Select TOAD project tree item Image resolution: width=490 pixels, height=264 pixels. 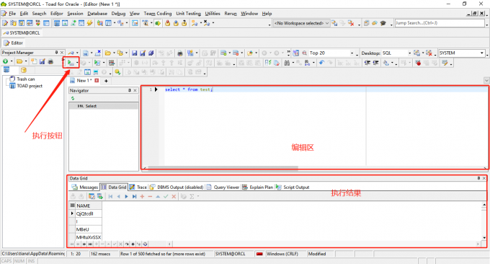pos(30,86)
